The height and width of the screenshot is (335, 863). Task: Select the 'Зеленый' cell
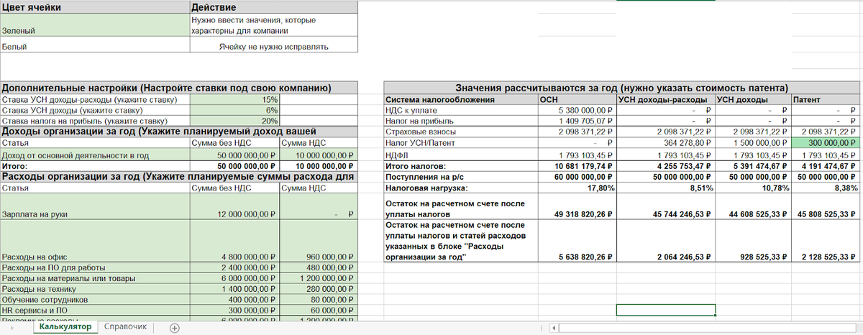(x=95, y=26)
